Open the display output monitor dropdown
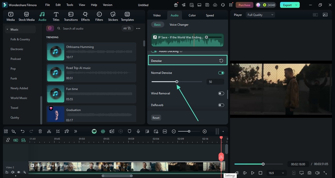Screen dimensions: 335x178 (x=301, y=173)
